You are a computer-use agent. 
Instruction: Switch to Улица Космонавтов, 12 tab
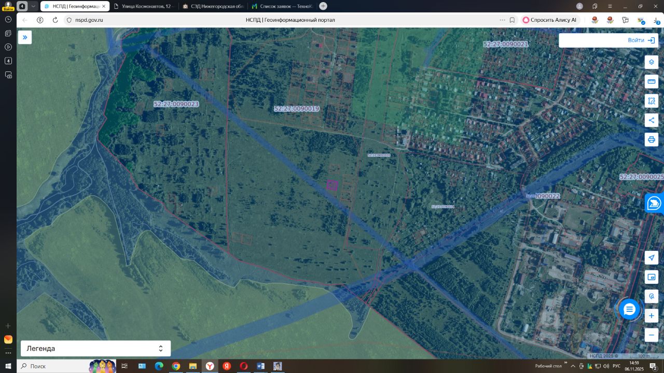tap(144, 6)
